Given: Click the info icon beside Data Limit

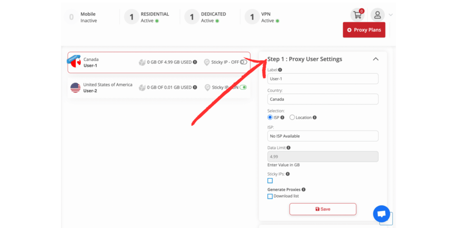Looking at the screenshot, I should (289, 148).
